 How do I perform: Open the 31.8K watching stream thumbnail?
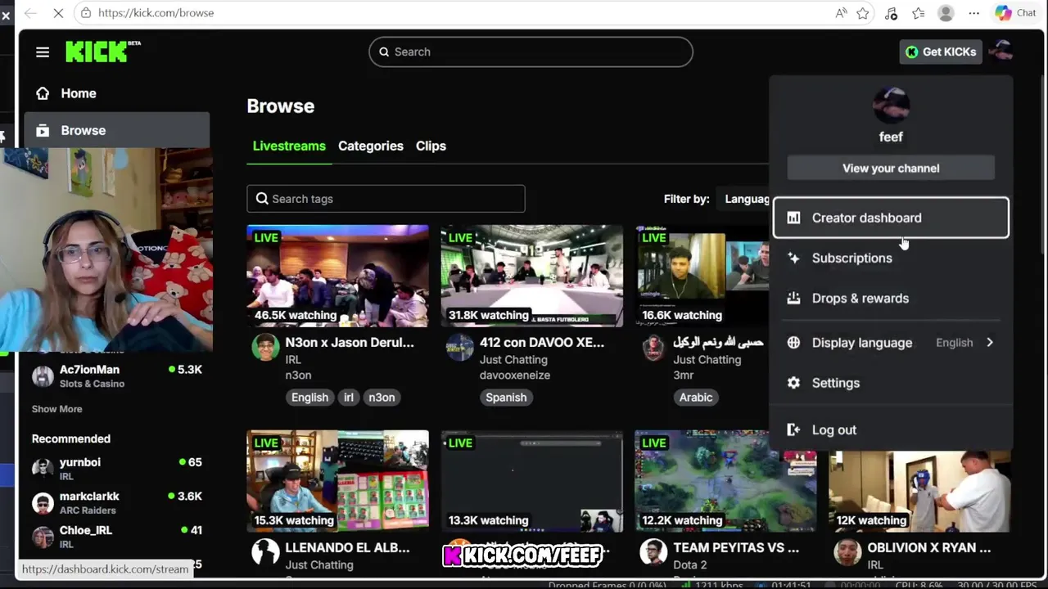(x=531, y=276)
